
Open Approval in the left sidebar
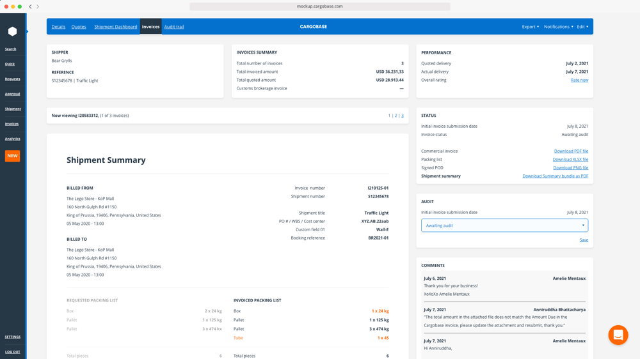(x=13, y=94)
